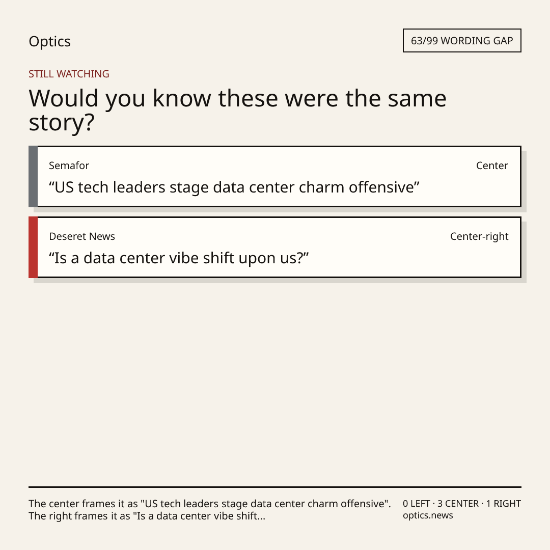Click the footer summary 'The center frames it as'

(210, 504)
